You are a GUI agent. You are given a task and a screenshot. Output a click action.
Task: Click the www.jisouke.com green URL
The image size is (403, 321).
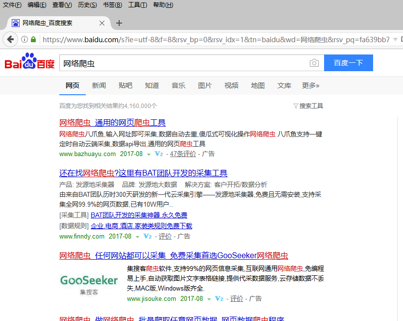click(x=151, y=298)
